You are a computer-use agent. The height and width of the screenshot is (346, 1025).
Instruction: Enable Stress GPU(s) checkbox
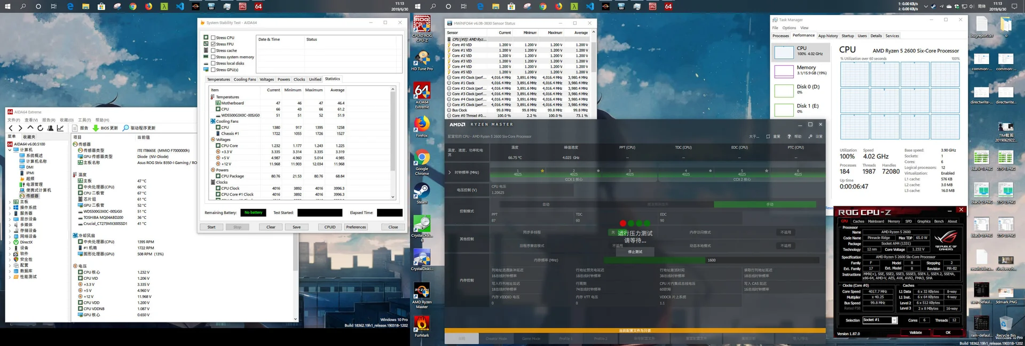coord(213,70)
